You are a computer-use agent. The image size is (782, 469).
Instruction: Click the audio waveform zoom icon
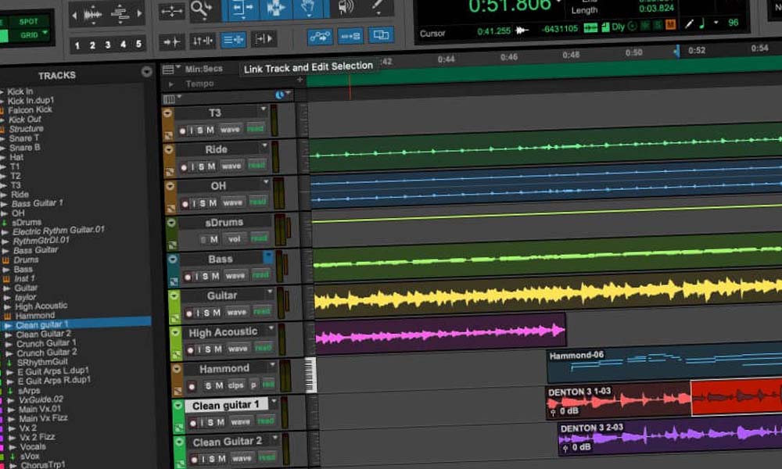point(93,16)
